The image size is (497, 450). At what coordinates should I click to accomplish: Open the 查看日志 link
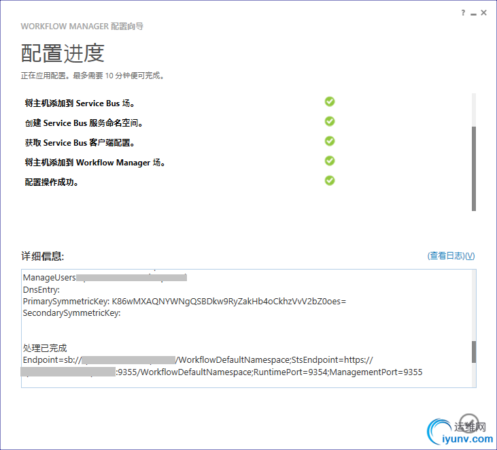click(451, 256)
